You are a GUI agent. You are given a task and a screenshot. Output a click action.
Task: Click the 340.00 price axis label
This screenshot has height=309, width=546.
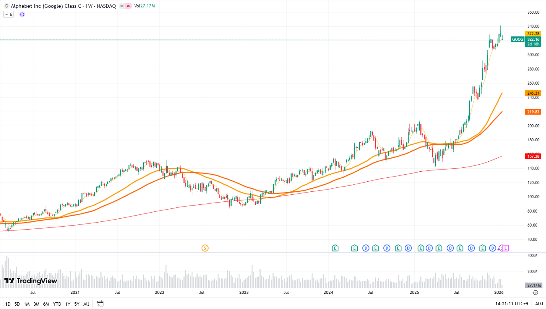[x=533, y=26]
